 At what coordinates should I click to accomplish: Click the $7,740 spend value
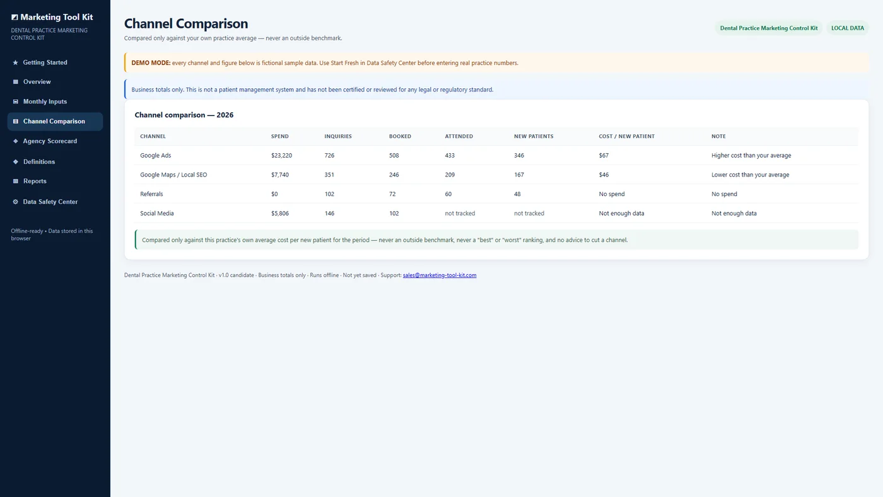point(280,175)
